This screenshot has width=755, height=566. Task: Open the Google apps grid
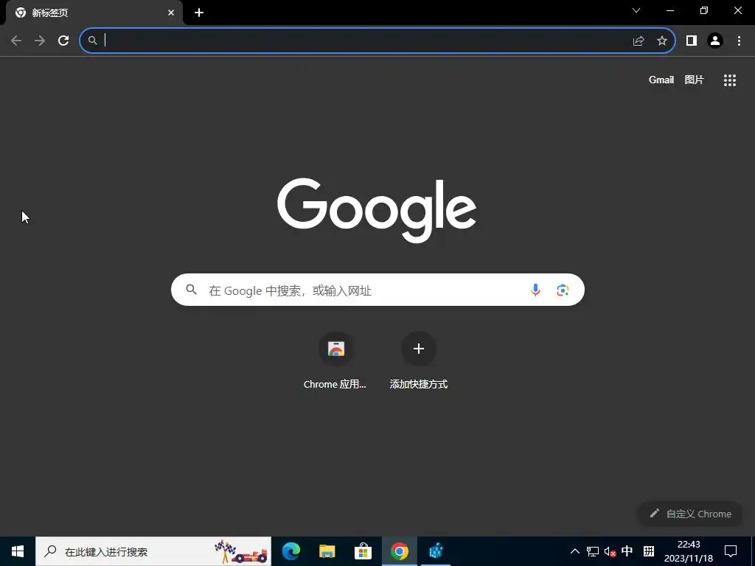pos(730,80)
